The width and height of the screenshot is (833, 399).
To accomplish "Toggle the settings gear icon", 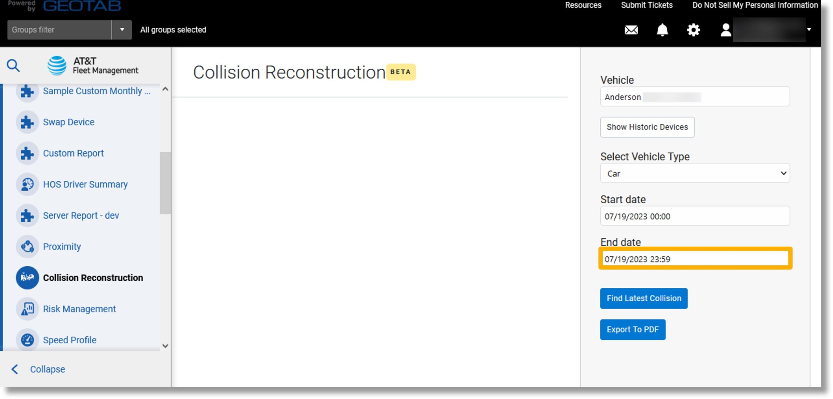I will tap(693, 30).
